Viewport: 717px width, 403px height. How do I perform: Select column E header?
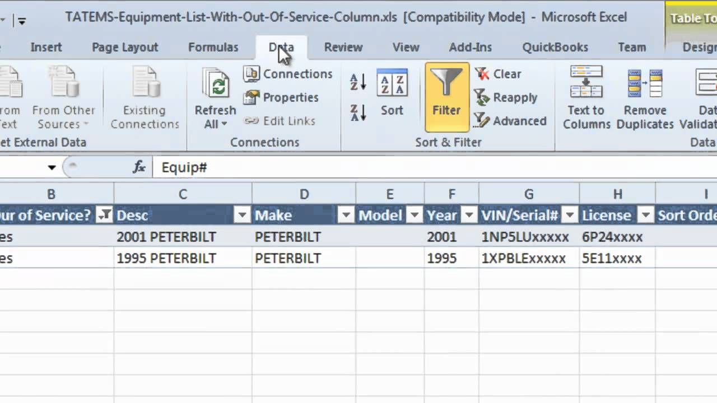pyautogui.click(x=390, y=194)
